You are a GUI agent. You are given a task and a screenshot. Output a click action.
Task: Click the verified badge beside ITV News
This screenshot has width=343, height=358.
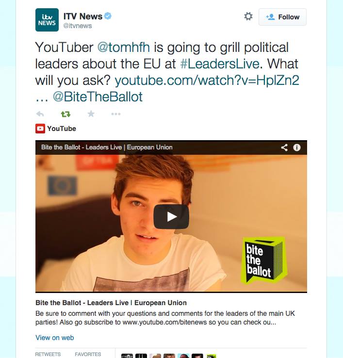108,16
